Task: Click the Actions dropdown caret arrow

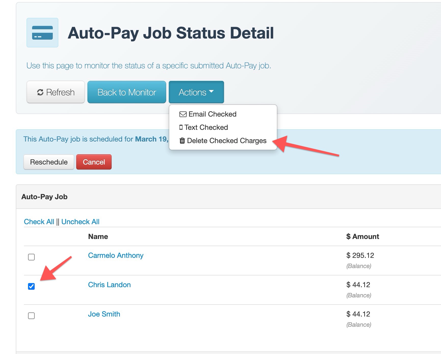Action: 211,92
